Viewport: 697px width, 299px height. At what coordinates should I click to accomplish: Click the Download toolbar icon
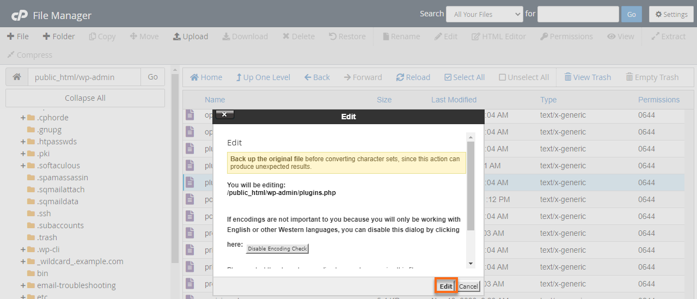[245, 36]
